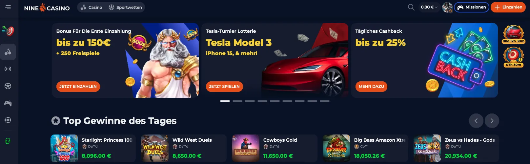Viewport: 530px width, 164px height.
Task: Click the soccer ball sports icon in sidebar
Action: 8,86
